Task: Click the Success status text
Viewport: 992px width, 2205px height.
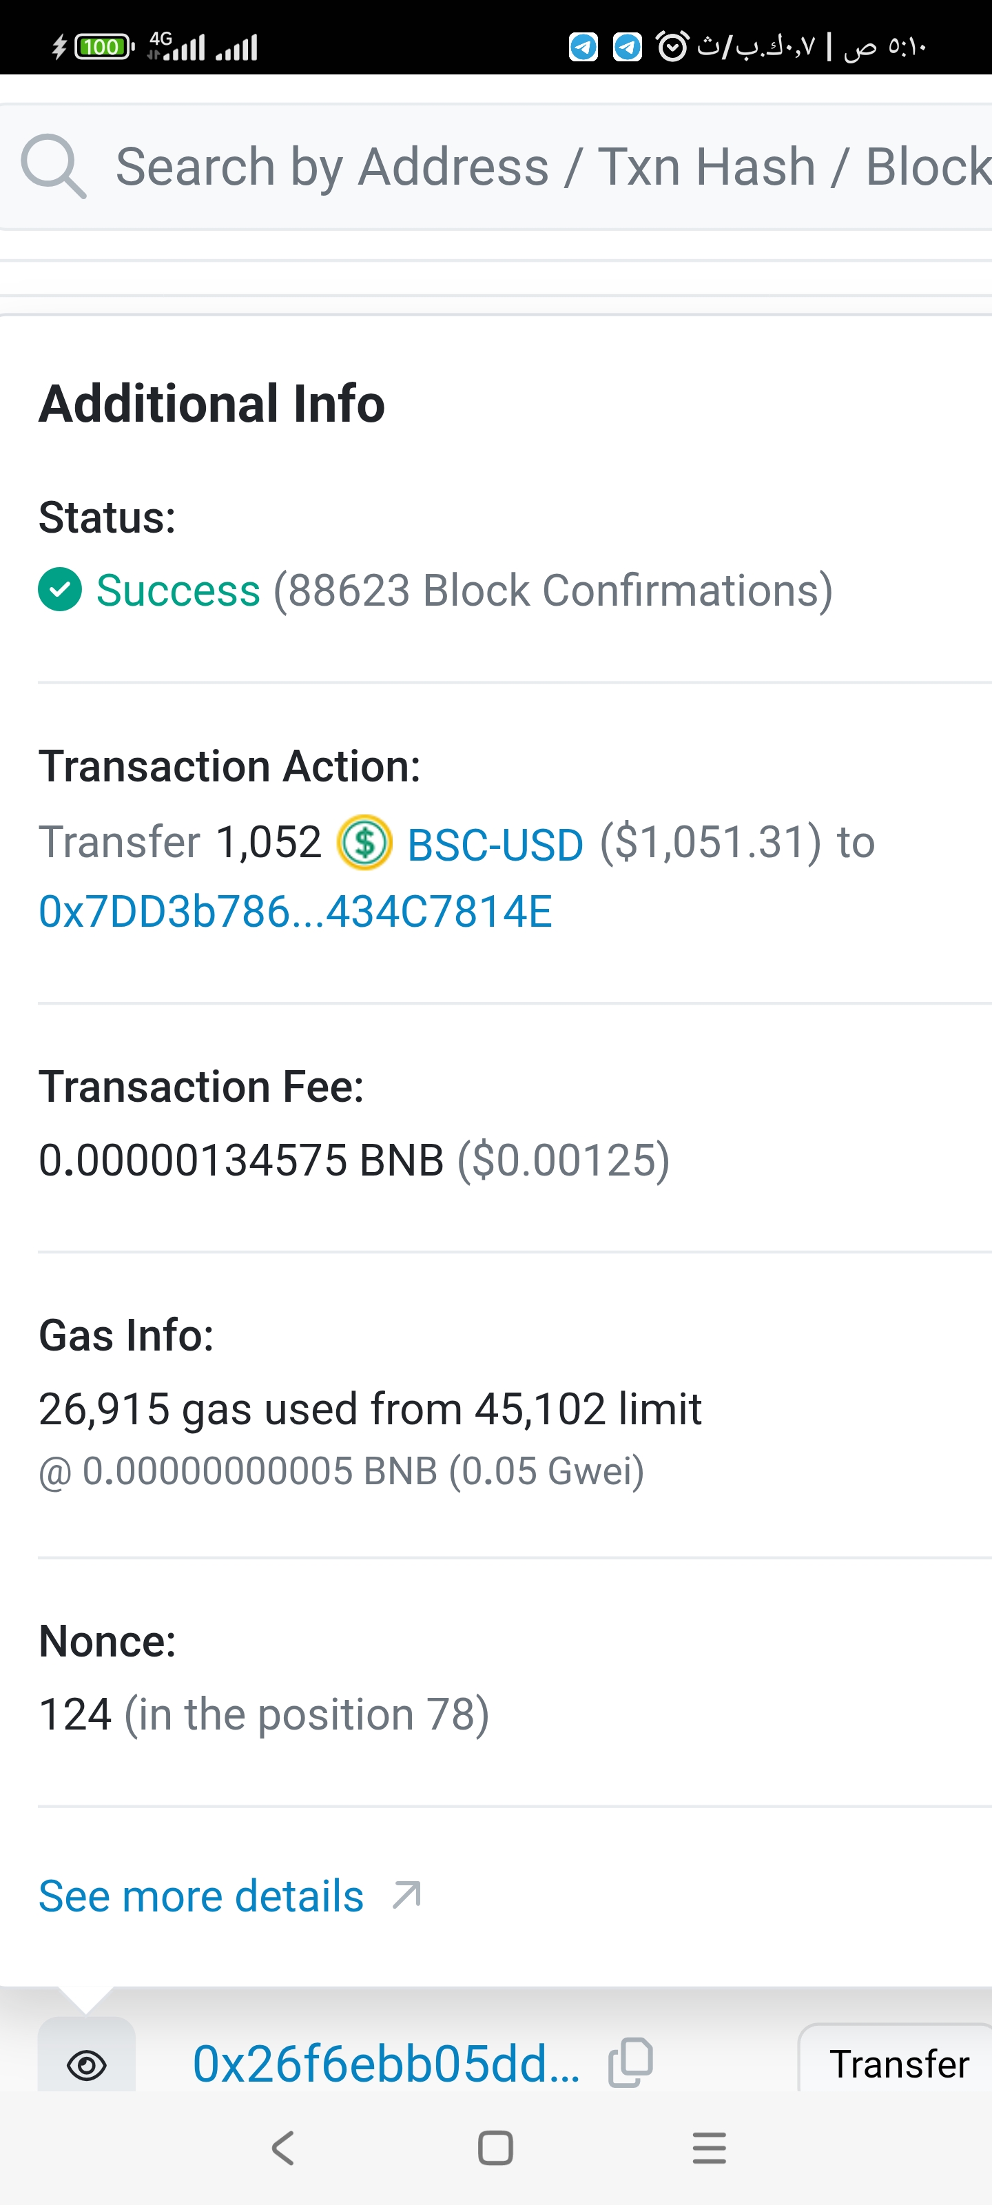Action: click(178, 590)
